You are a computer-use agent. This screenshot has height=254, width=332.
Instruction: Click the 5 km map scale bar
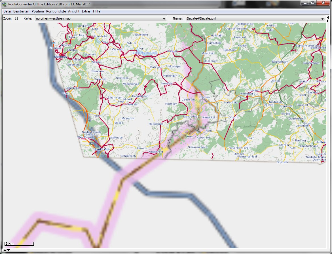(x=19, y=244)
